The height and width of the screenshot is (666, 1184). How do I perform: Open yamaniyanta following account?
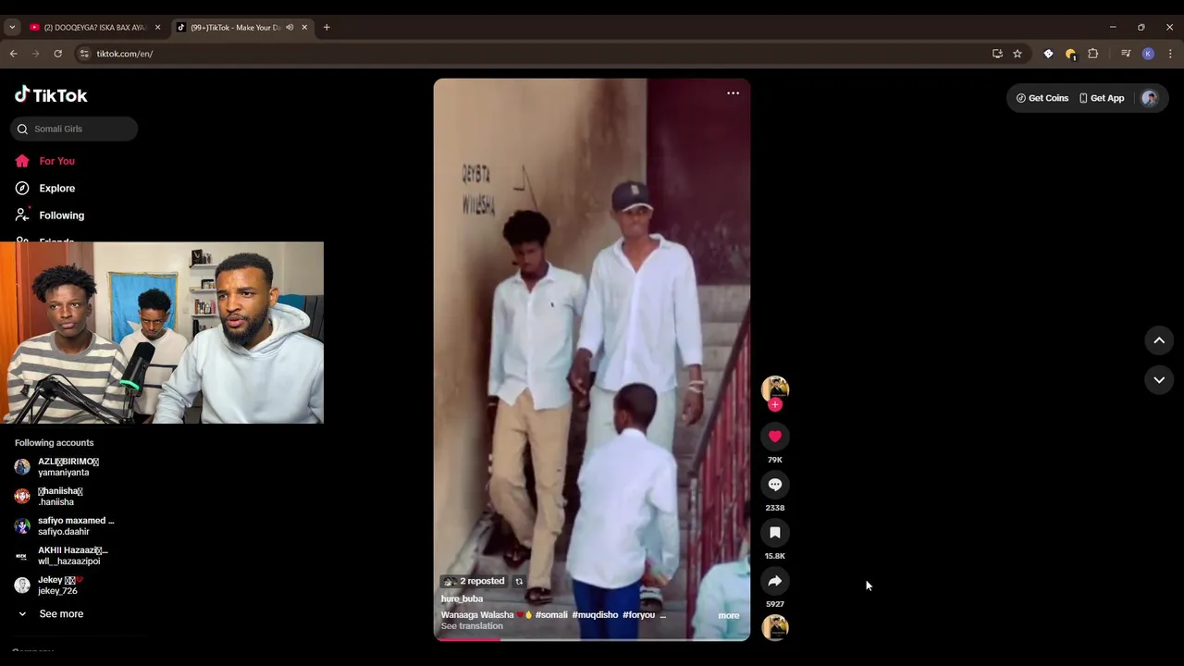tap(63, 467)
